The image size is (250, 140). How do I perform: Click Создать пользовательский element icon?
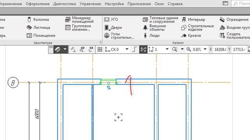222,35
